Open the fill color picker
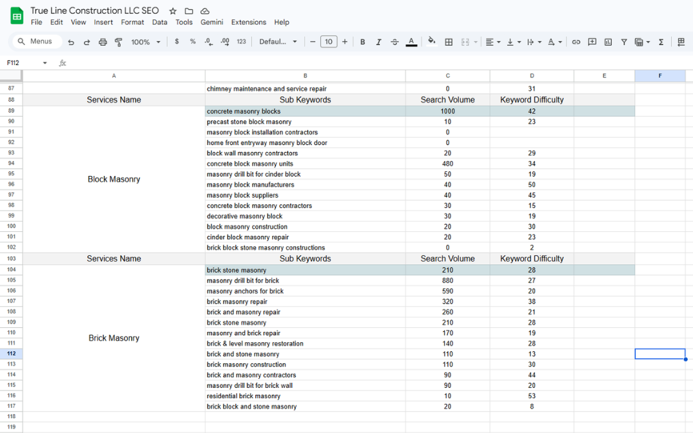The image size is (693, 433). (431, 42)
